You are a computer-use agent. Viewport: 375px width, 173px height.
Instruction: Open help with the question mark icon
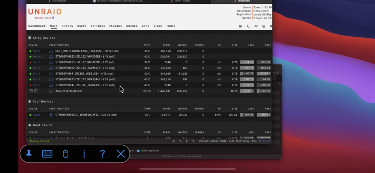tap(102, 154)
